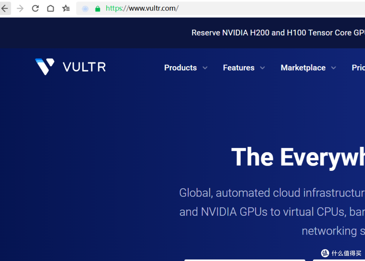
Task: Click the browser forward arrow
Action: click(x=20, y=8)
